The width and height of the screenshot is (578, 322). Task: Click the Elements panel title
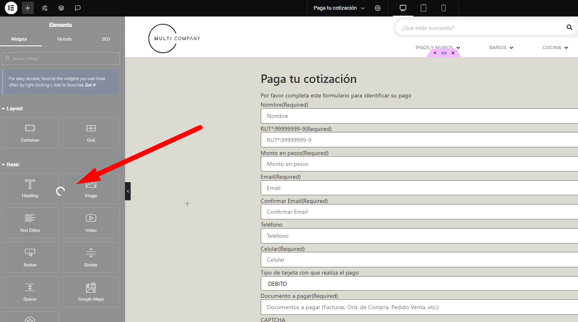point(60,25)
